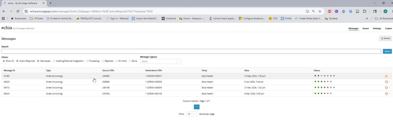Screen dimensions: 393x126
Task: Open the purple C extension icon
Action: pos(336,11)
